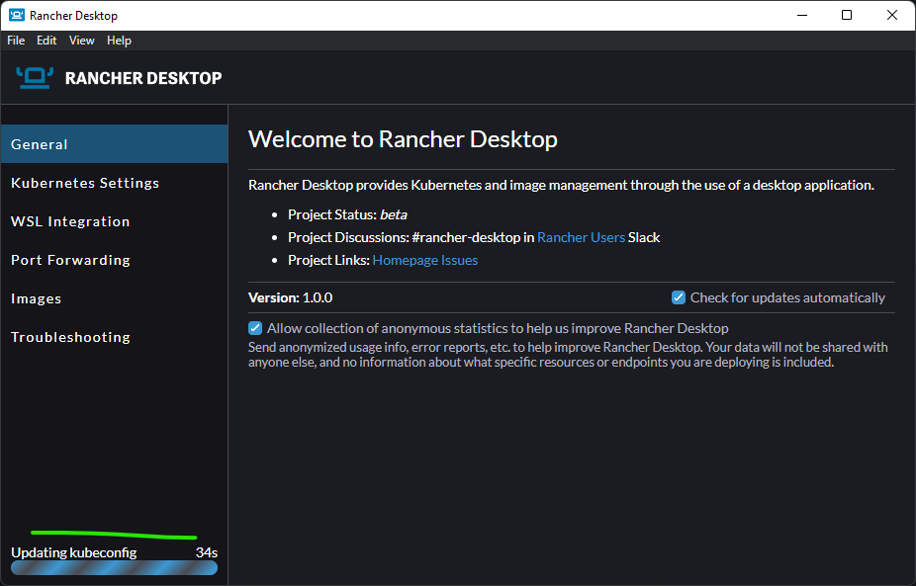The height and width of the screenshot is (586, 916).
Task: Toggle Check for updates automatically checkbox
Action: click(679, 297)
